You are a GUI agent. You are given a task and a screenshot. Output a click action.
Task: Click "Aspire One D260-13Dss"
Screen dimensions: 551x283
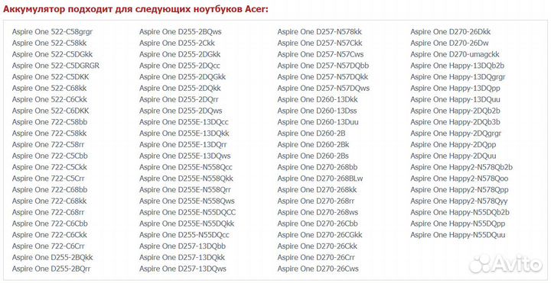(317, 111)
